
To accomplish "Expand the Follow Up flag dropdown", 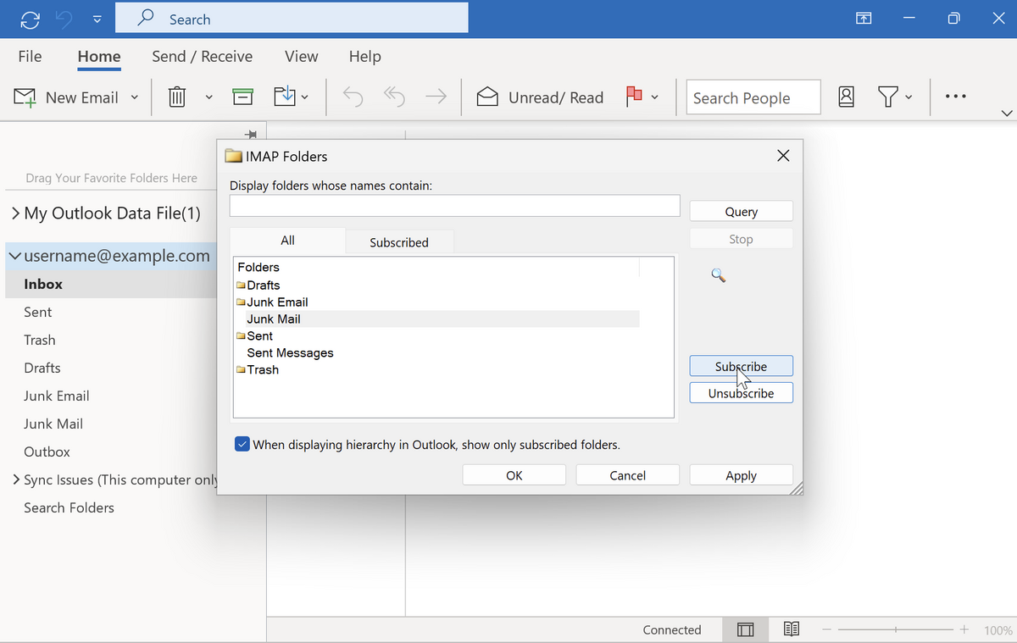I will coord(654,97).
